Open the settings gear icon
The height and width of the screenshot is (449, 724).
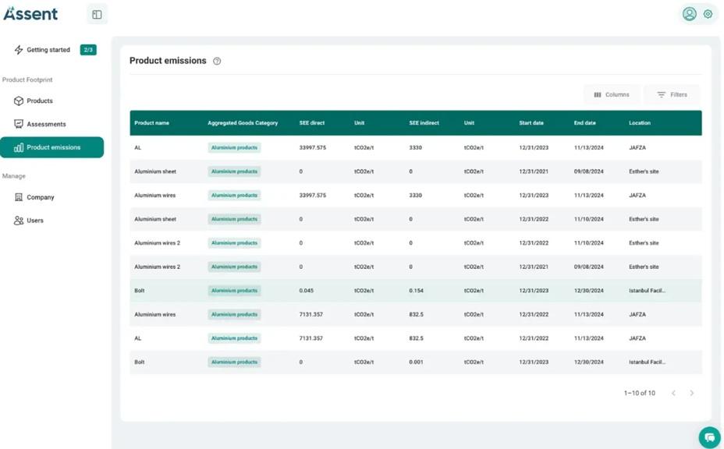[x=708, y=13]
